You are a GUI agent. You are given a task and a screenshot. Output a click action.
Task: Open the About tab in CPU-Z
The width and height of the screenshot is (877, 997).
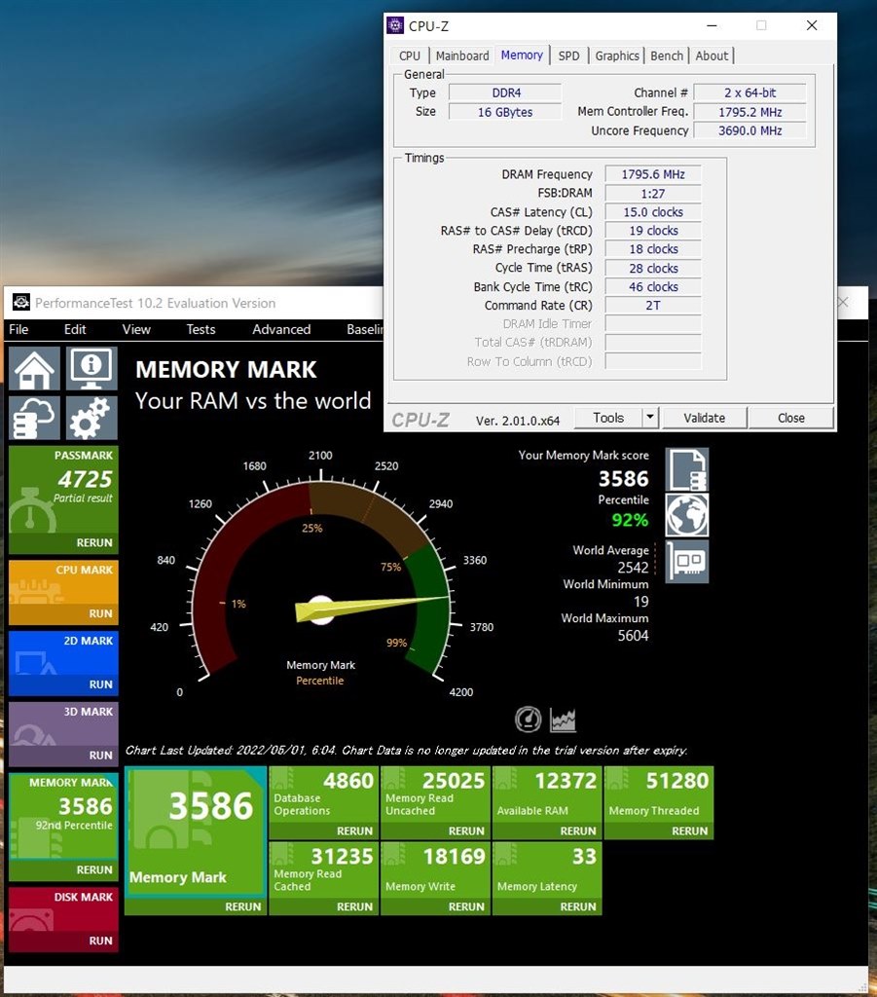pyautogui.click(x=712, y=55)
